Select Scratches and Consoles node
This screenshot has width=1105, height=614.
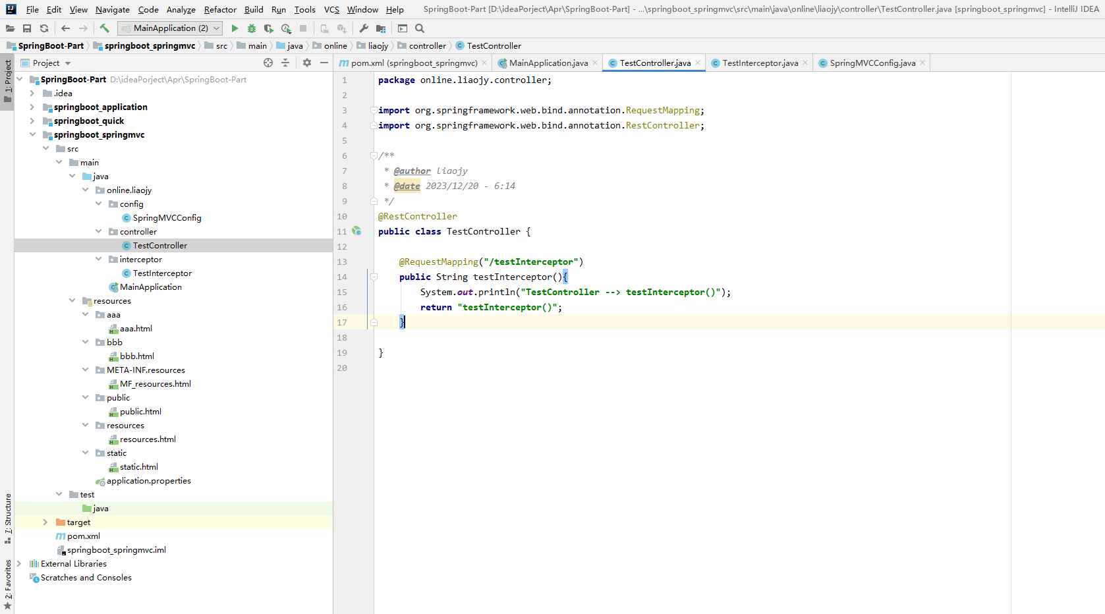point(80,577)
